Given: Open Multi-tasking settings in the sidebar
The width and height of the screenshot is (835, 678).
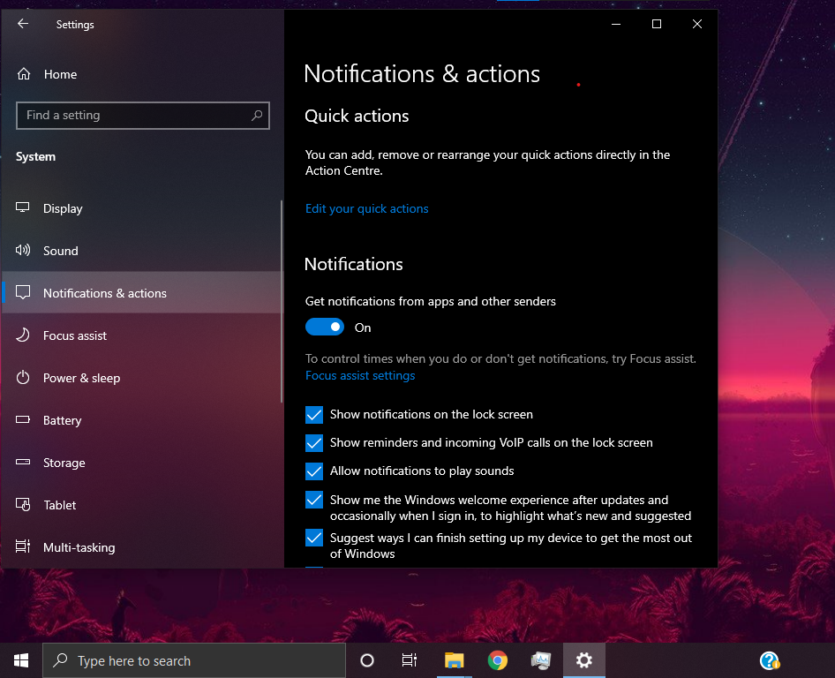Looking at the screenshot, I should click(x=141, y=547).
